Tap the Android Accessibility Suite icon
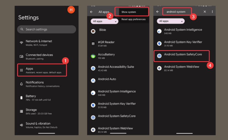The width and height of the screenshot is (228, 140). click(93, 68)
